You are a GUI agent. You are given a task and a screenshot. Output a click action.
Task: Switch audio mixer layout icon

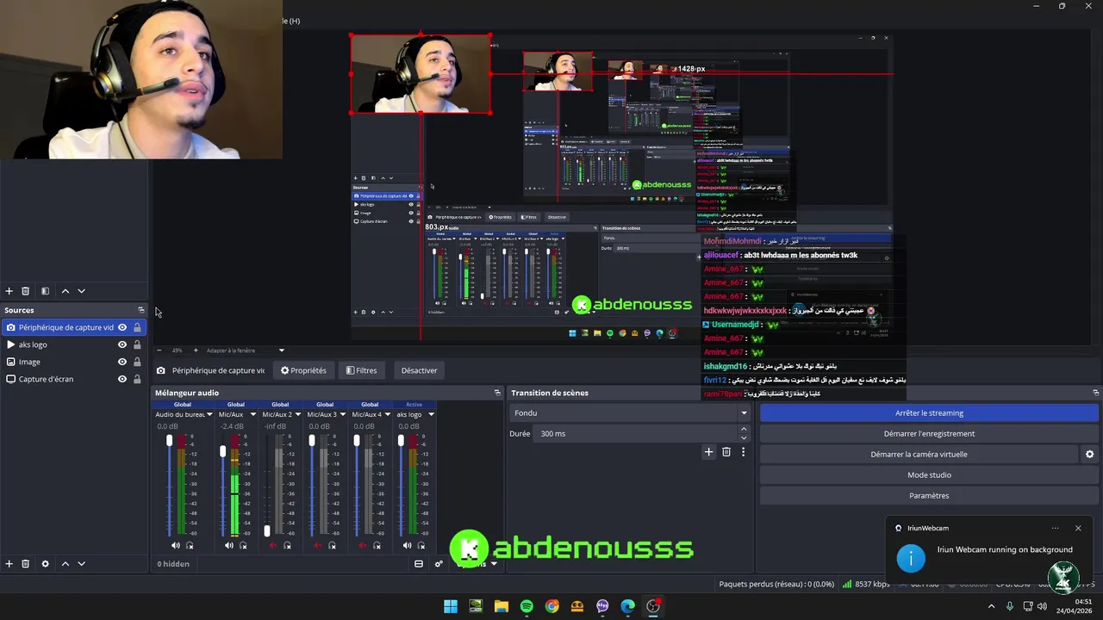click(419, 564)
